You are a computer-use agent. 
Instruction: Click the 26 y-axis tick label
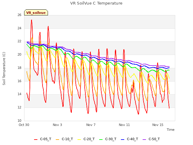click(x=19, y=15)
